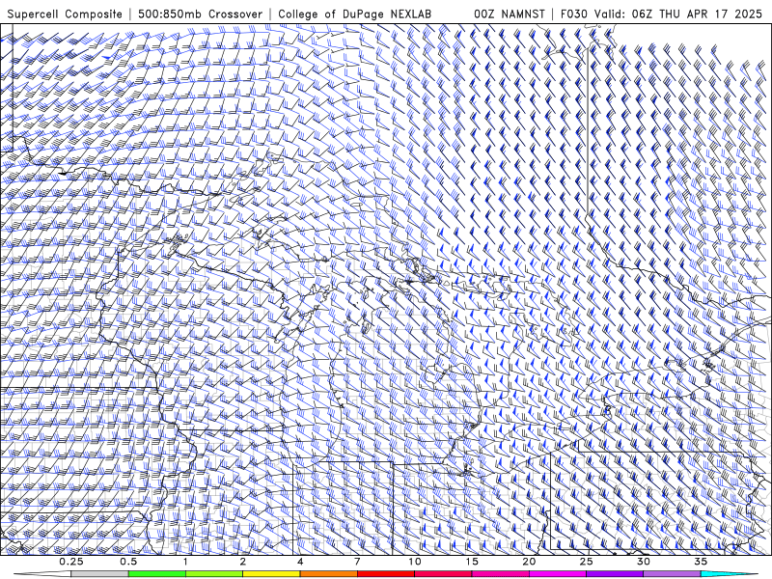Click the legend value "0.25"
The height and width of the screenshot is (579, 772).
pyautogui.click(x=71, y=562)
